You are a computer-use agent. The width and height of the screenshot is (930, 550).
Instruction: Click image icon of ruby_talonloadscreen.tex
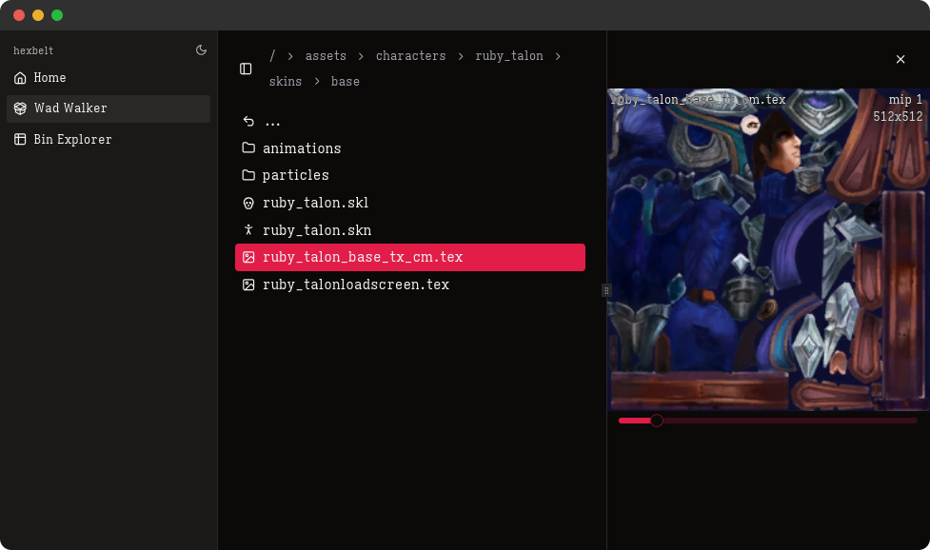248,285
